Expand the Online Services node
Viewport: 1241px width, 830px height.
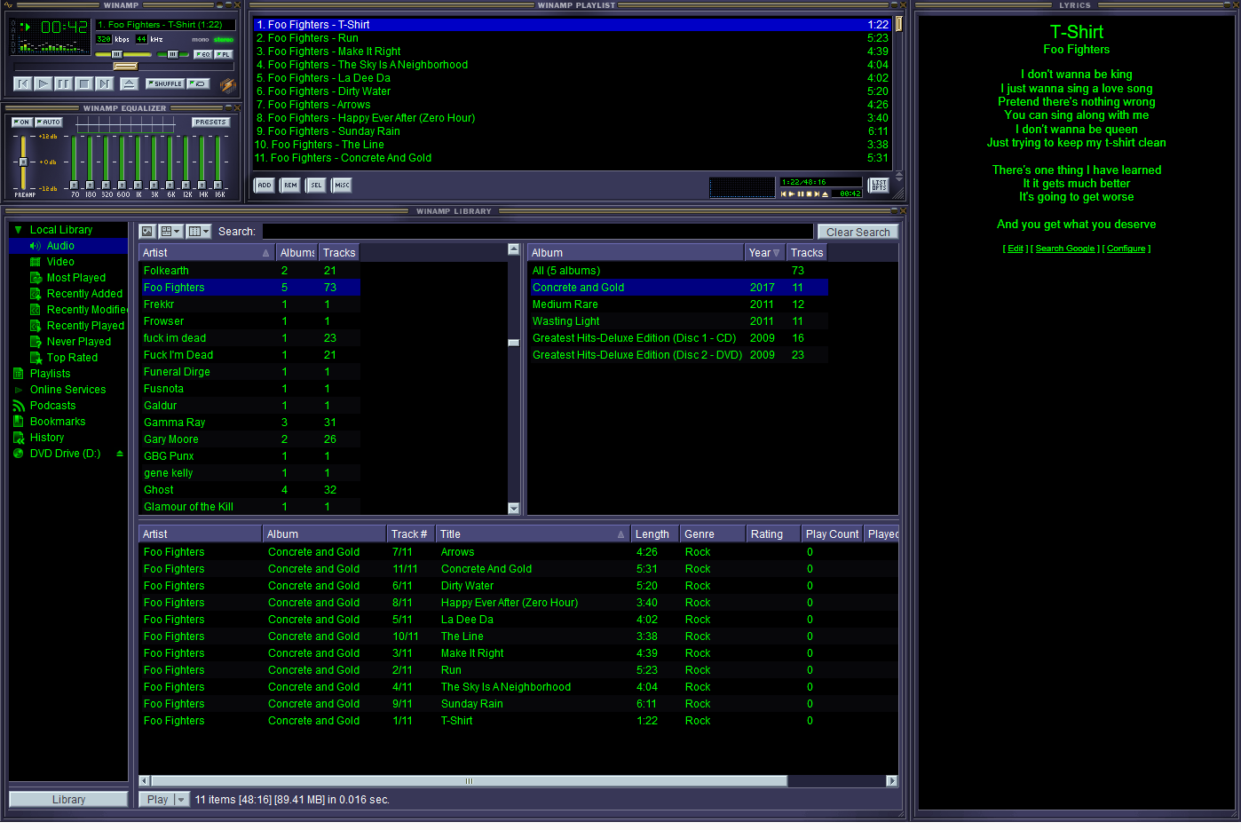pos(18,390)
